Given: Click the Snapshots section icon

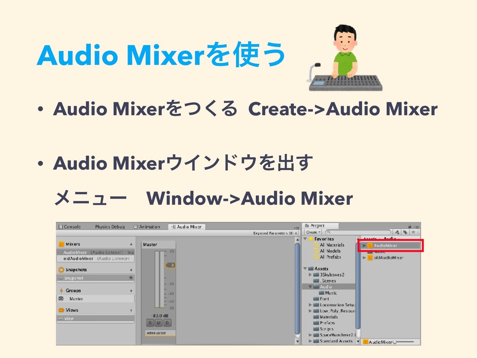Looking at the screenshot, I should click(x=61, y=270).
